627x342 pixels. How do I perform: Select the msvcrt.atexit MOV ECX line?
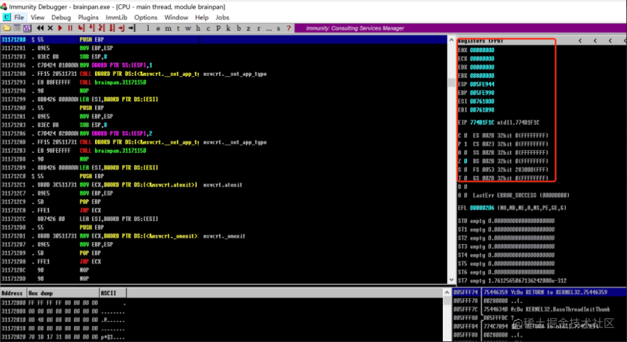coord(223,185)
